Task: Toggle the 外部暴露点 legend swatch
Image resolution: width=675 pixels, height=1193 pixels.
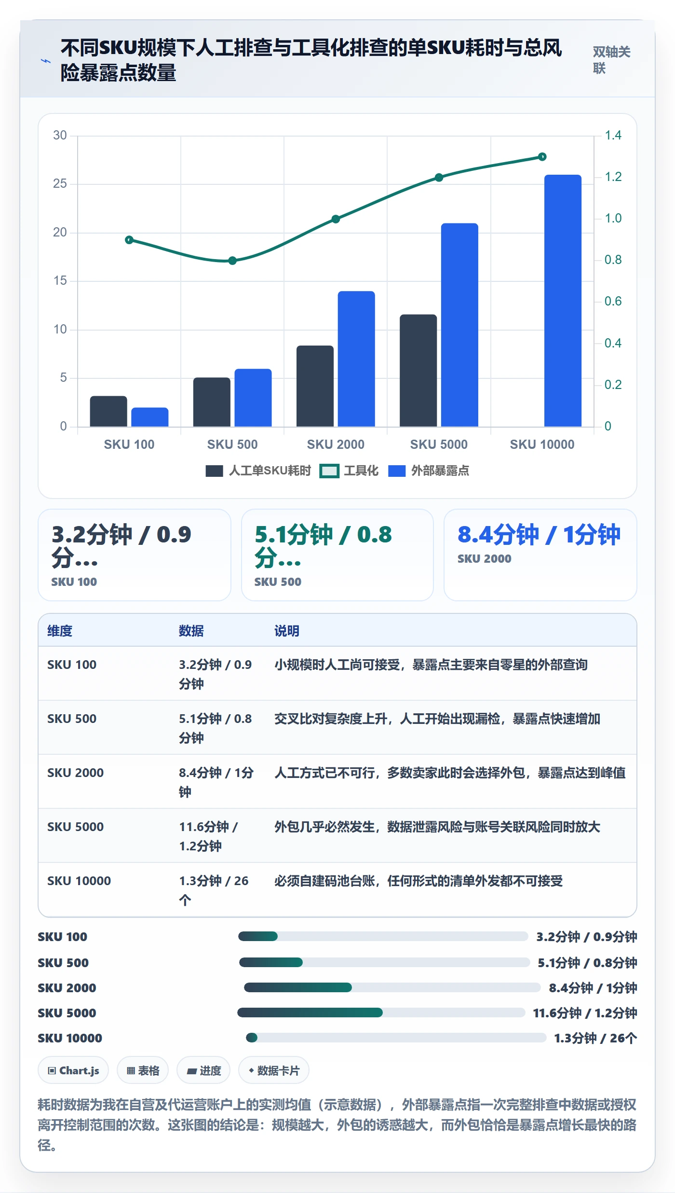Action: point(397,471)
